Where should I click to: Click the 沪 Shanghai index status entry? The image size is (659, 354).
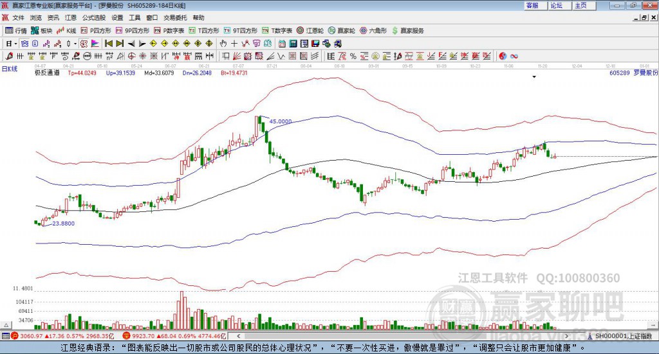[62, 336]
